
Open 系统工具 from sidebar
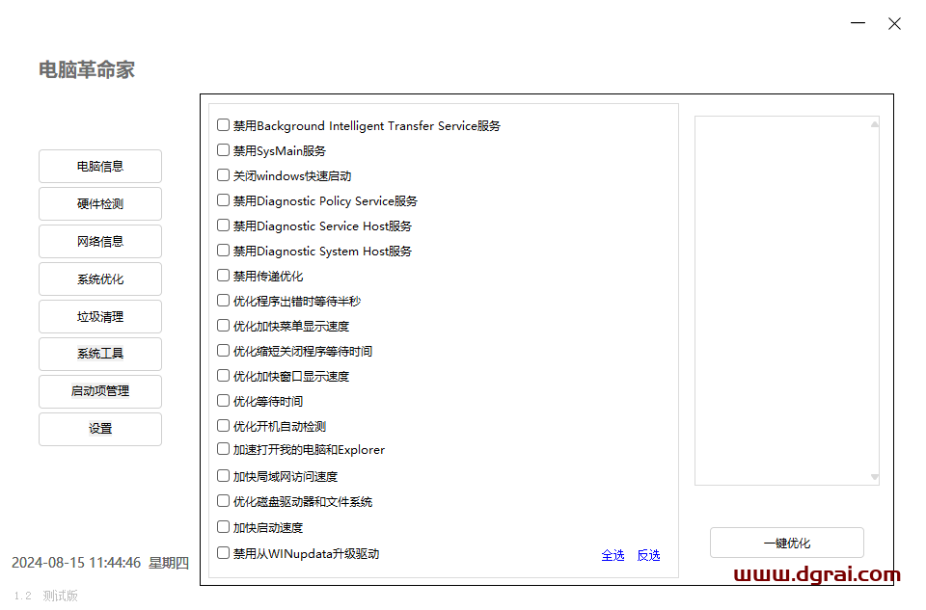pos(100,354)
